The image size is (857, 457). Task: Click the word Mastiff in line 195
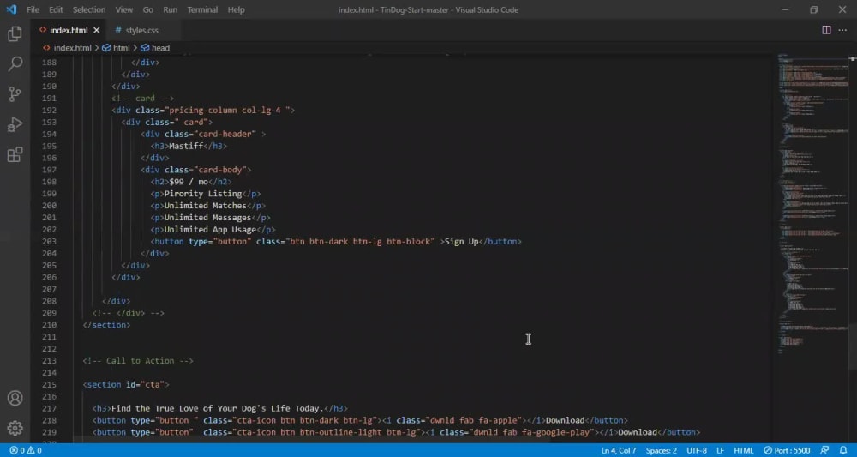coord(186,146)
